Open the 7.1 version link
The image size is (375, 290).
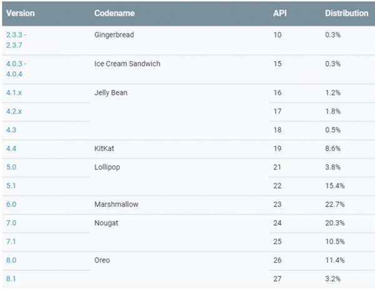coord(11,241)
